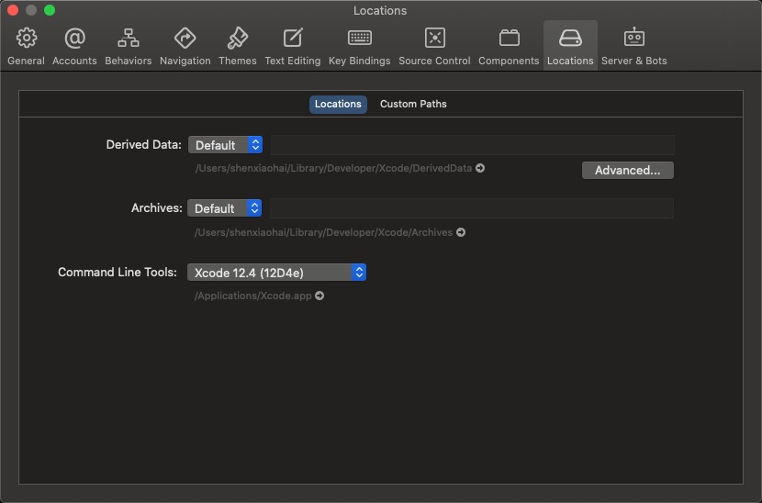Click the green zoom window button
The height and width of the screenshot is (503, 762).
click(50, 10)
